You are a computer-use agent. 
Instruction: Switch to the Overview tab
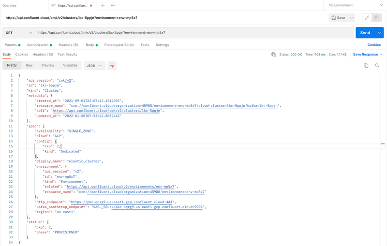pos(9,5)
